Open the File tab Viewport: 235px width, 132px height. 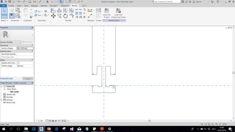point(3,6)
